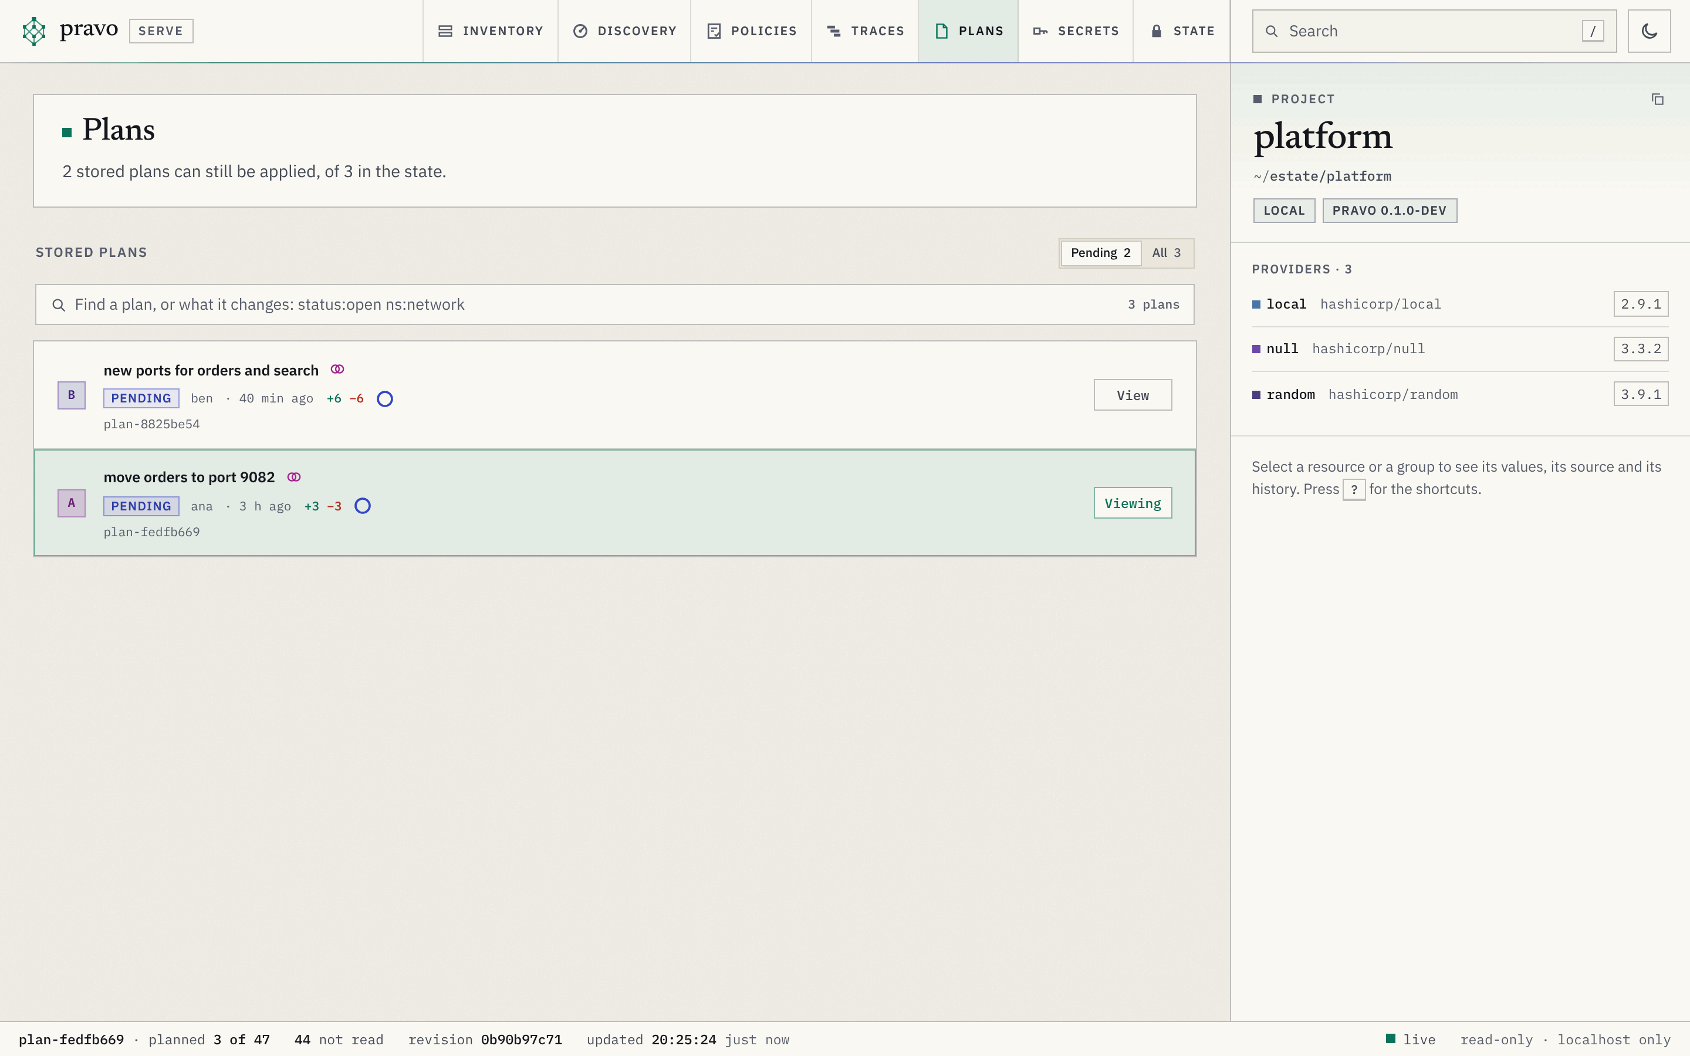1690x1056 pixels.
Task: Click the magnifier icon in the plan filter box
Action: pos(59,305)
